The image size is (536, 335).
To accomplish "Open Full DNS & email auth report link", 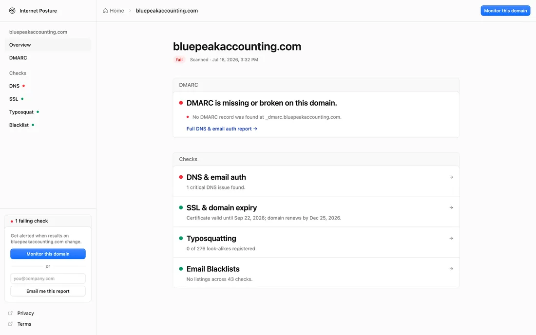I will [x=222, y=129].
